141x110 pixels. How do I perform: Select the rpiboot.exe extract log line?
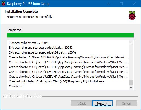tap(29, 43)
